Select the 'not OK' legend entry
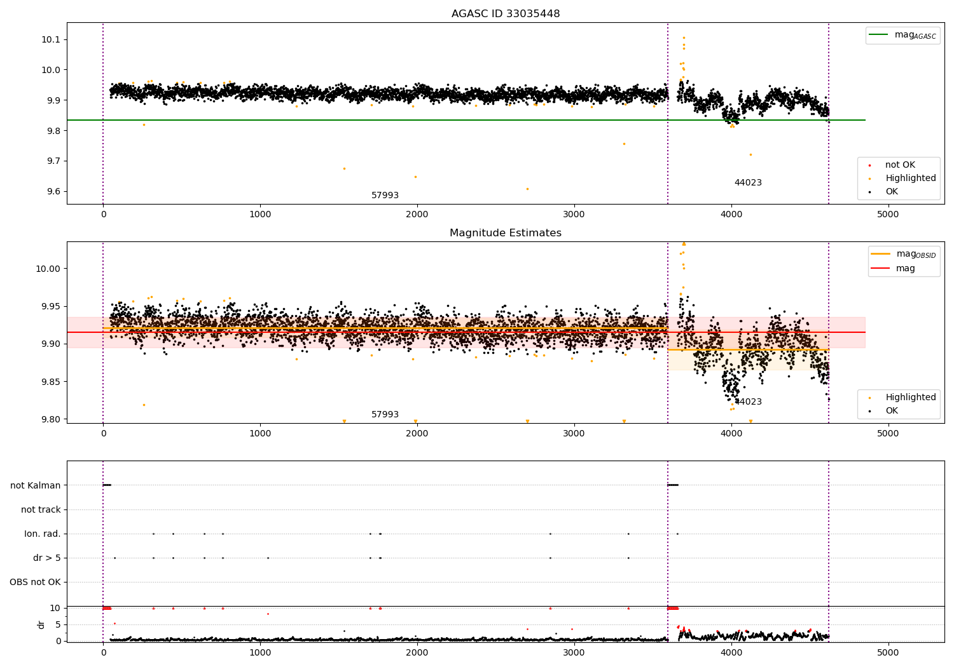The width and height of the screenshot is (954, 667). tap(900, 165)
